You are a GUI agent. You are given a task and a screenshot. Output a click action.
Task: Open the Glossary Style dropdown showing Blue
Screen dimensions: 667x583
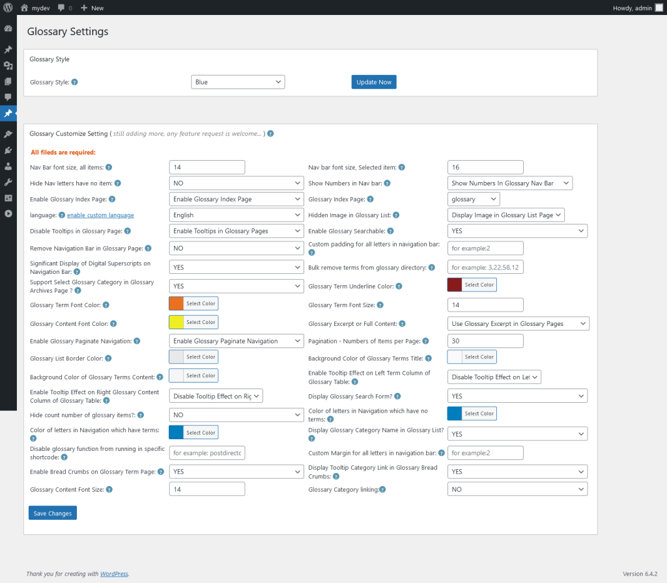pos(238,82)
